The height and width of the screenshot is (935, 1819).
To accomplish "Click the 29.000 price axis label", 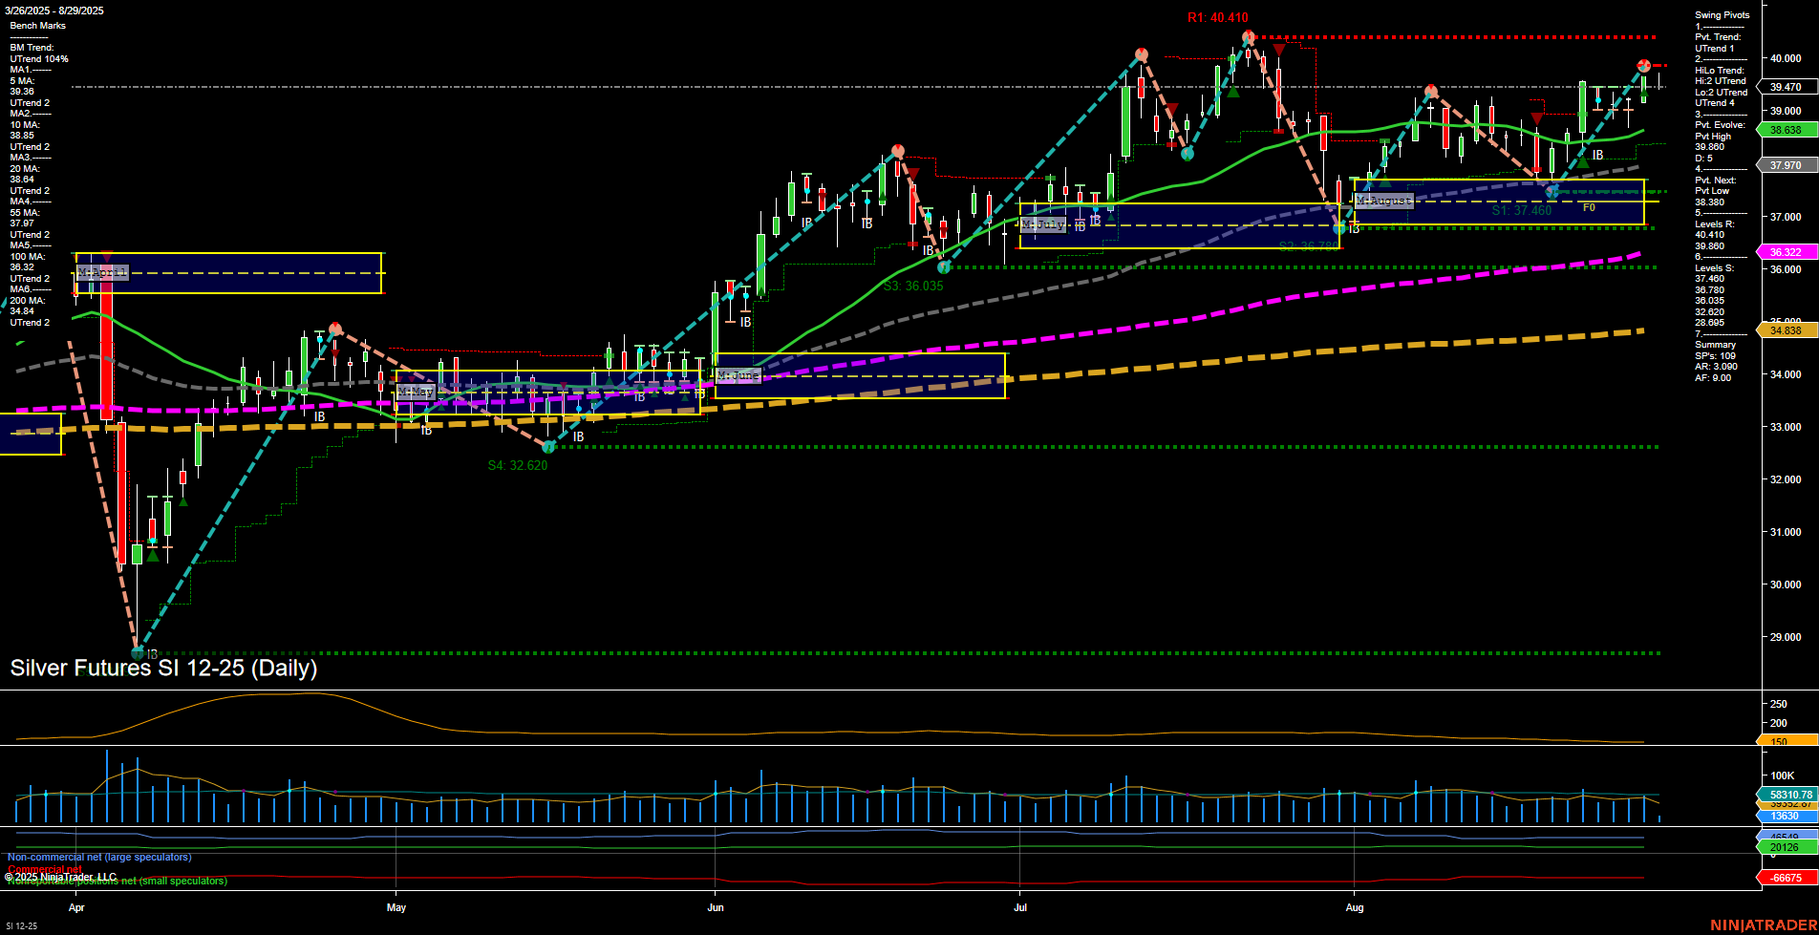I will click(x=1786, y=637).
